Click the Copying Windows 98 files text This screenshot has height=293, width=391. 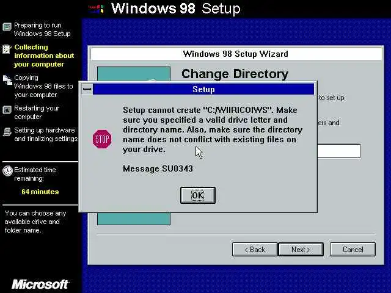click(43, 86)
